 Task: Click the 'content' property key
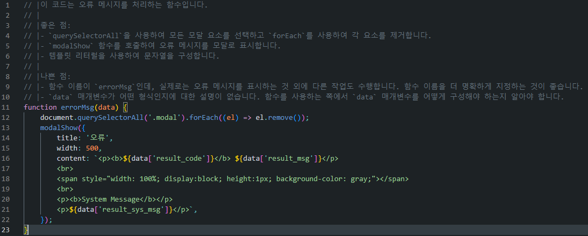tap(71, 158)
